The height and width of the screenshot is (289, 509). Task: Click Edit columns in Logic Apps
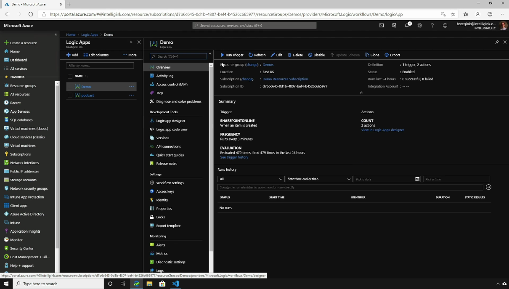[96, 55]
